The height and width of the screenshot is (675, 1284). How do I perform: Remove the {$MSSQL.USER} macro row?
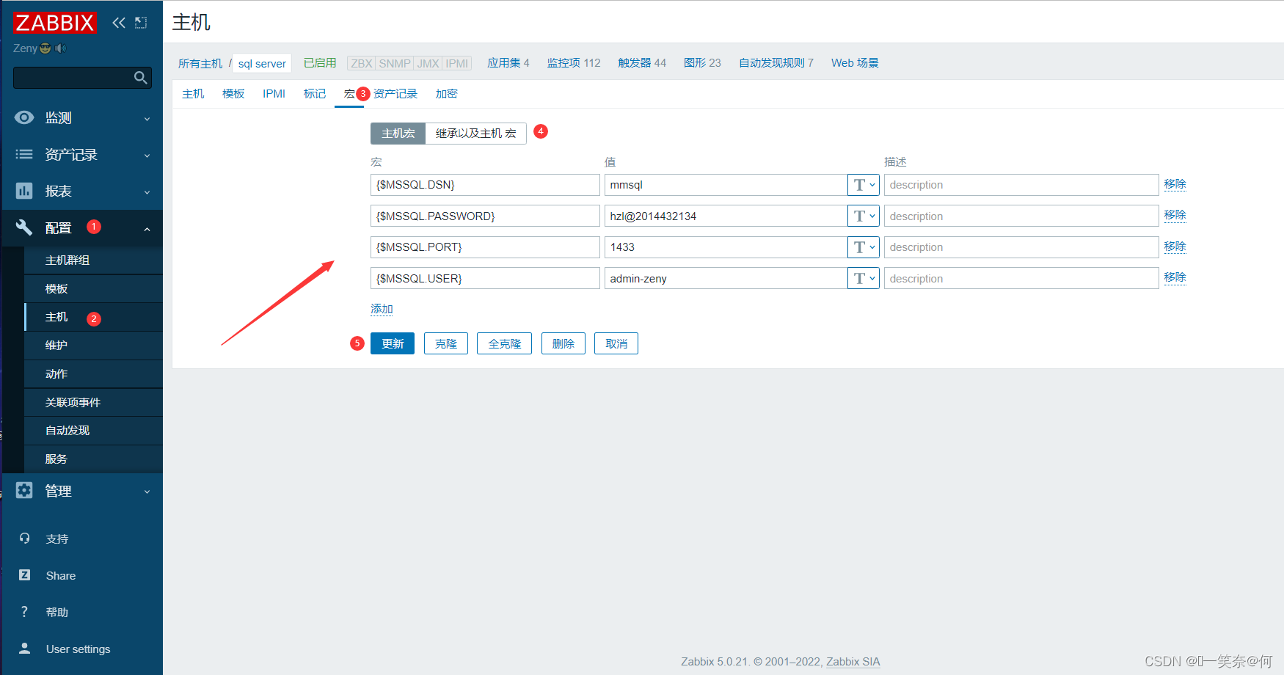point(1175,277)
